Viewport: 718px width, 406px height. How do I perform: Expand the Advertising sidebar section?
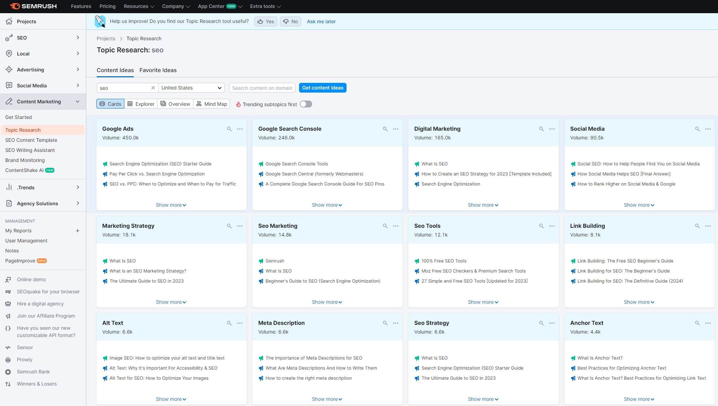click(43, 69)
